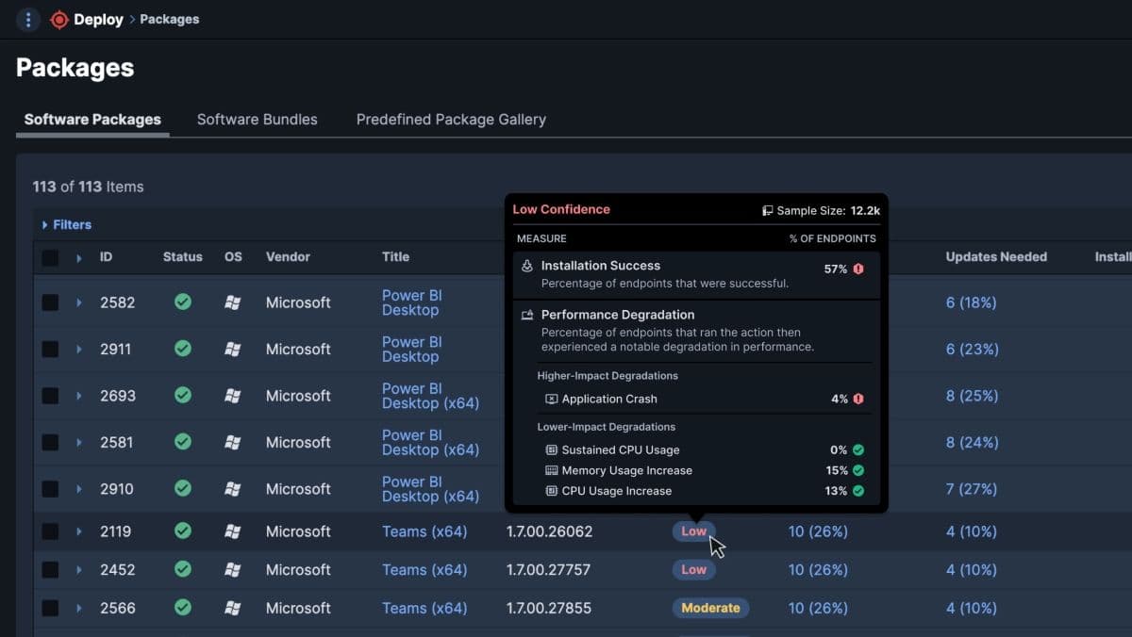Click Windows OS icon in row 2911
This screenshot has width=1132, height=637.
pyautogui.click(x=232, y=349)
